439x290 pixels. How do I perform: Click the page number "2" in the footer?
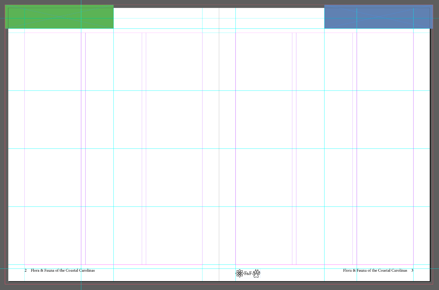click(x=26, y=271)
